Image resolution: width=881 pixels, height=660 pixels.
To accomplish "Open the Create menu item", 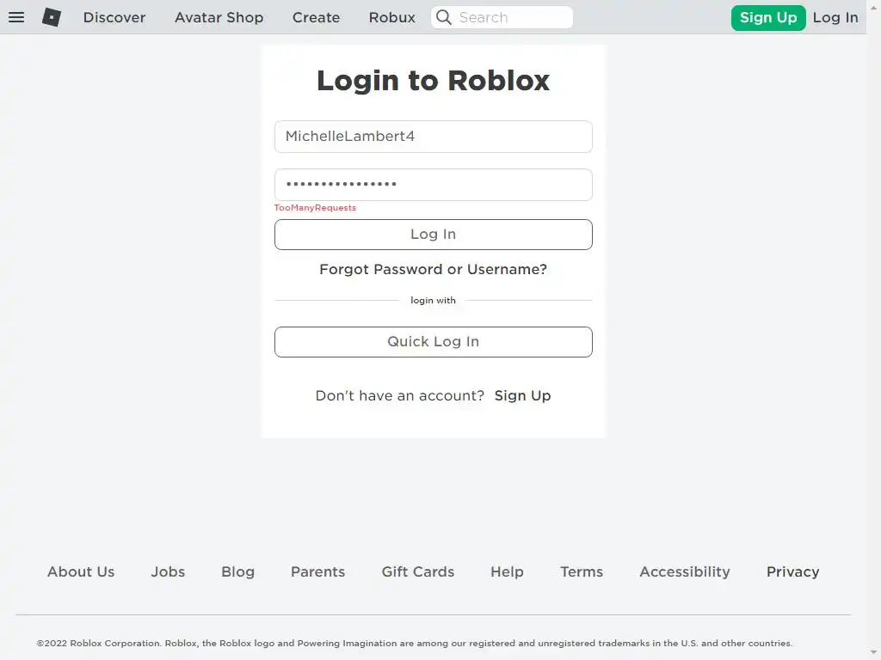I will pos(316,17).
